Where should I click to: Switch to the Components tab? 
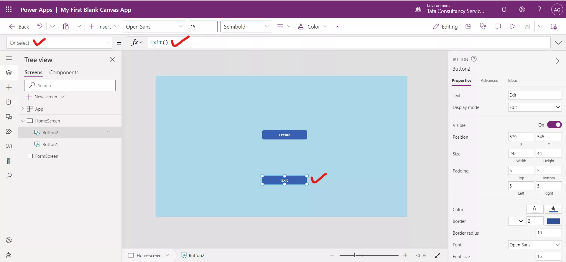coord(64,72)
